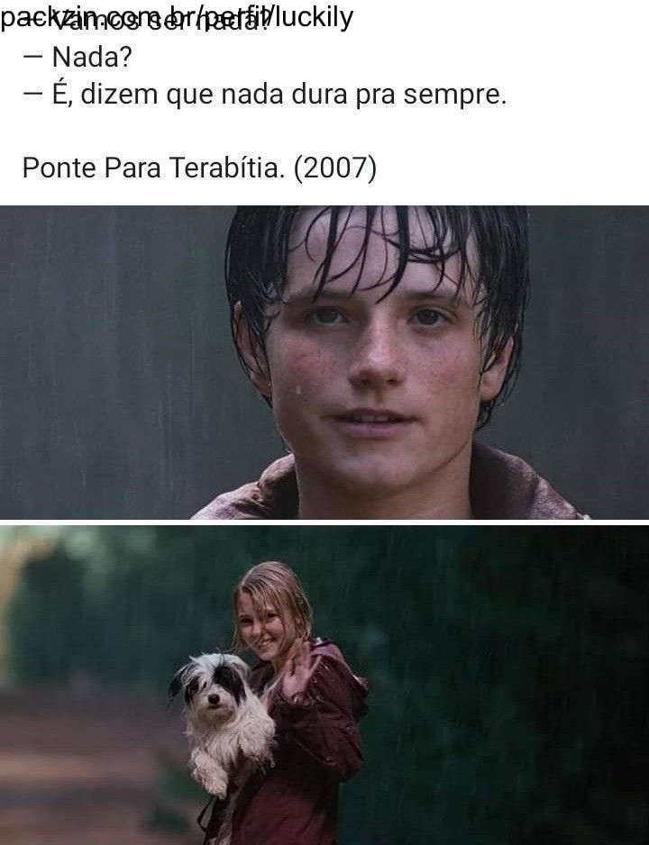
Task: Click the movie title "Ponte Para Terabítia"
Action: [153, 168]
